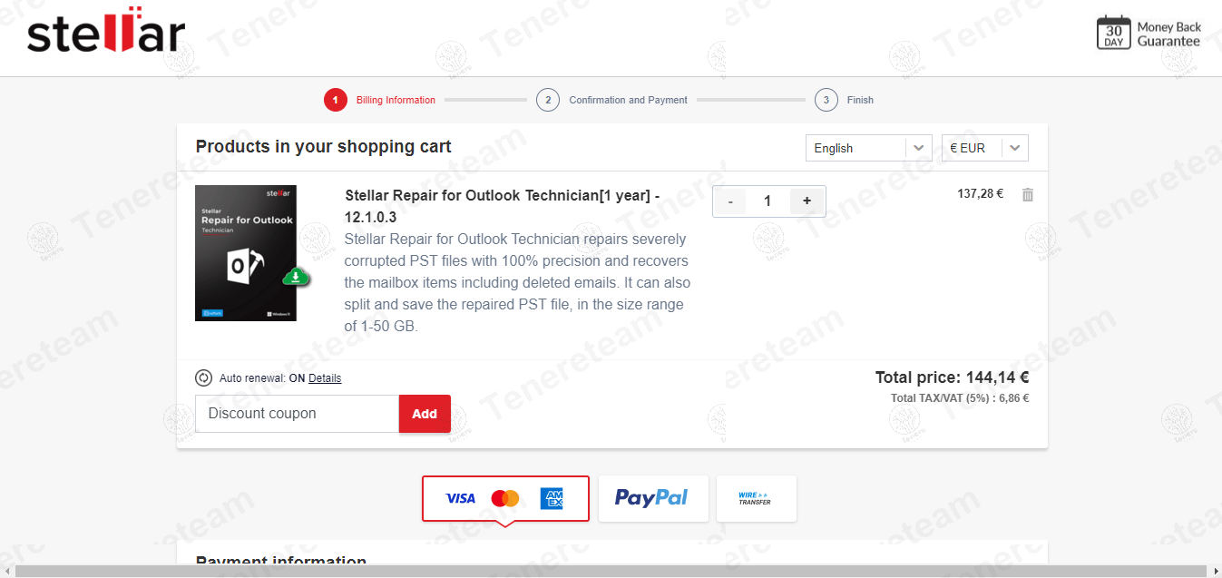Click the 30 Day Money Back Guarantee badge
1222x578 pixels.
pos(1149,34)
